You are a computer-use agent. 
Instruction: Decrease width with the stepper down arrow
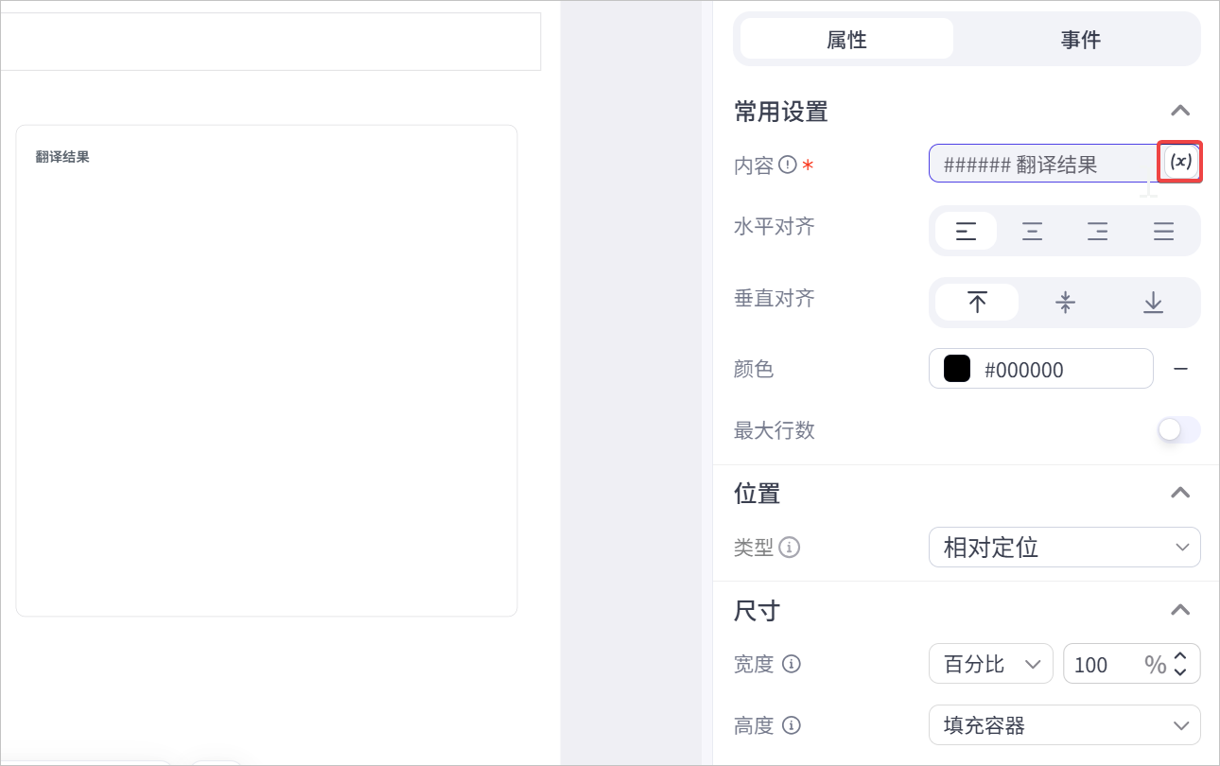pos(1180,671)
